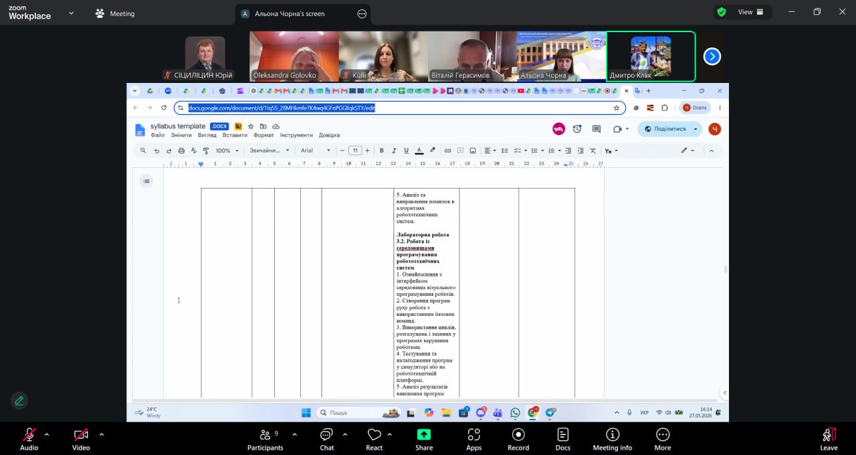Open Формат menu

[263, 135]
